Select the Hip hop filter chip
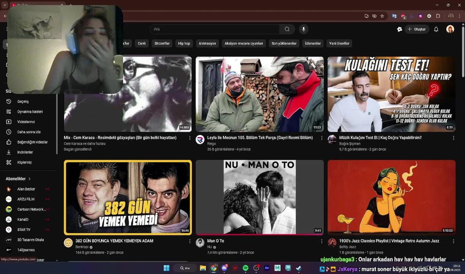465x274 pixels. (184, 43)
